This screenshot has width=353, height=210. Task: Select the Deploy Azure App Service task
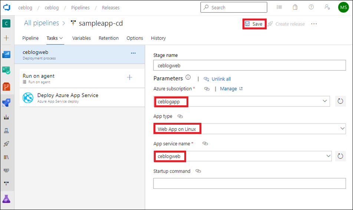(x=82, y=98)
